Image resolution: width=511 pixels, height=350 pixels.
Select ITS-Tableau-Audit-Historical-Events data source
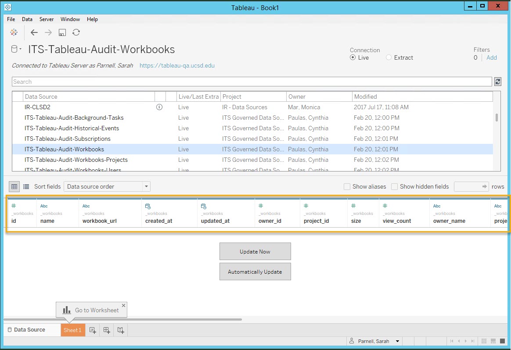[252, 128]
